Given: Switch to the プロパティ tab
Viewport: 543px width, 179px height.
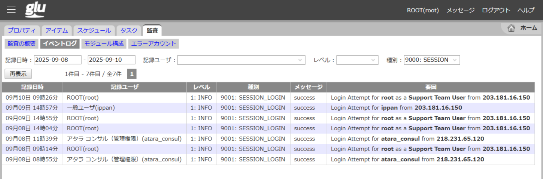Looking at the screenshot, I should 22,31.
